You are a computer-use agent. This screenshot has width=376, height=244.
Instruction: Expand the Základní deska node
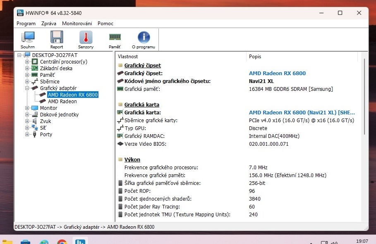point(28,69)
